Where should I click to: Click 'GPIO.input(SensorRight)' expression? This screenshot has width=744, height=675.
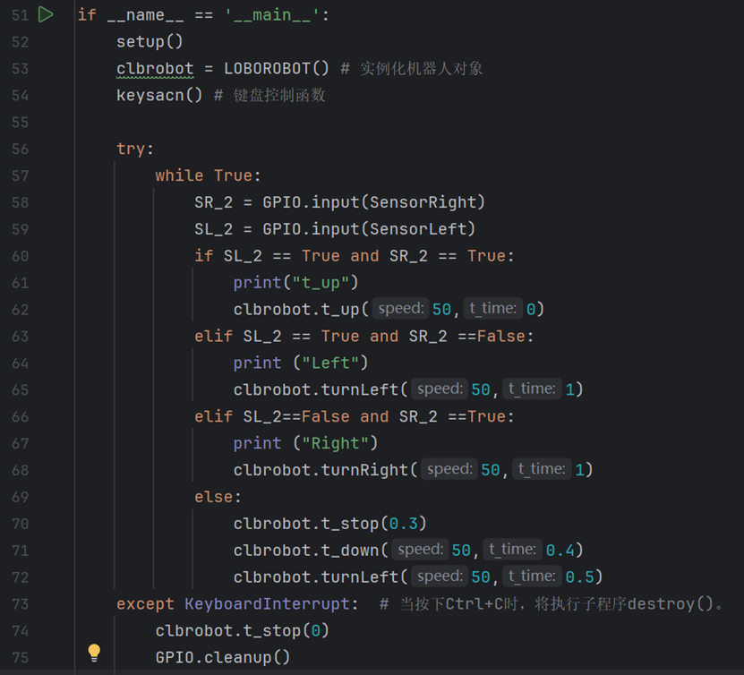(374, 202)
